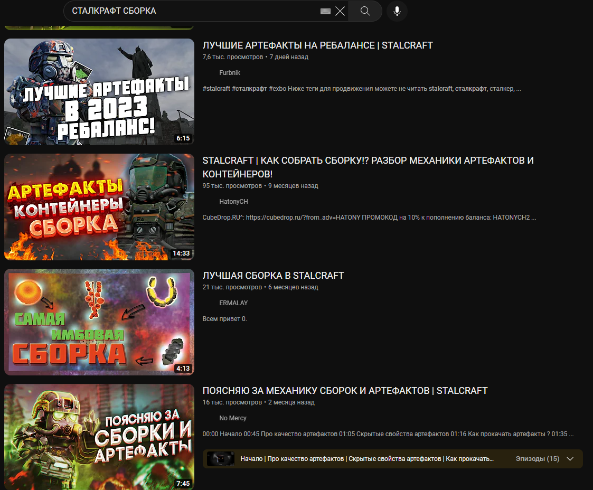
Task: Open the ЛУЧШИЕ АРТЕФАКТЫ В 2023 video thumbnail
Action: point(99,92)
